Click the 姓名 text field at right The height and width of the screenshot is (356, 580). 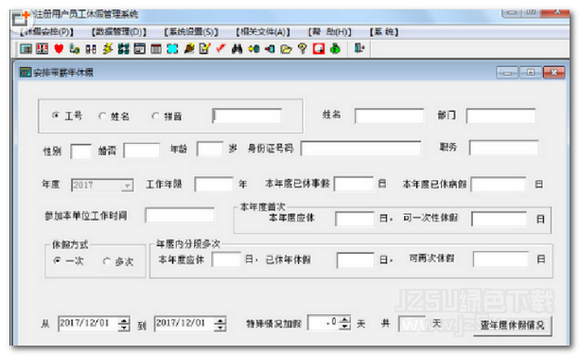click(x=389, y=116)
